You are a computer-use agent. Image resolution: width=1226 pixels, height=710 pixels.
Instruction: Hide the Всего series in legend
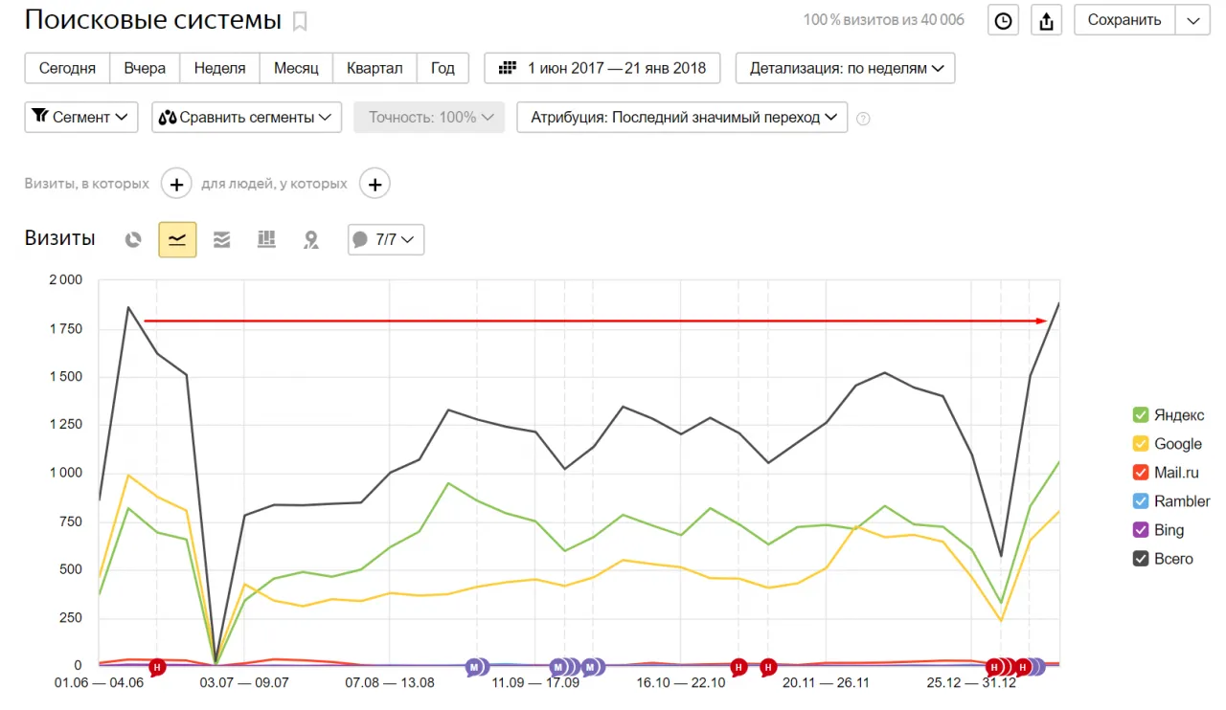point(1140,559)
